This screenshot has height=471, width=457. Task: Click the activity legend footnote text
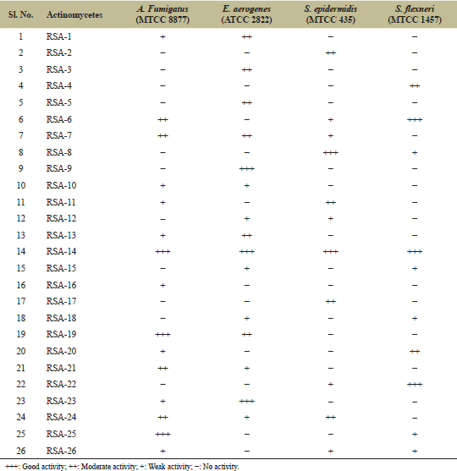pos(122,467)
